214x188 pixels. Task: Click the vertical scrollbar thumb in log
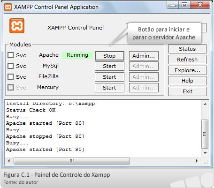[205, 134]
